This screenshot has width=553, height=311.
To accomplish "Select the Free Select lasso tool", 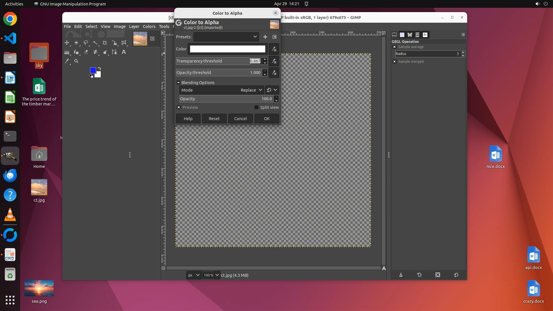I will (86, 43).
